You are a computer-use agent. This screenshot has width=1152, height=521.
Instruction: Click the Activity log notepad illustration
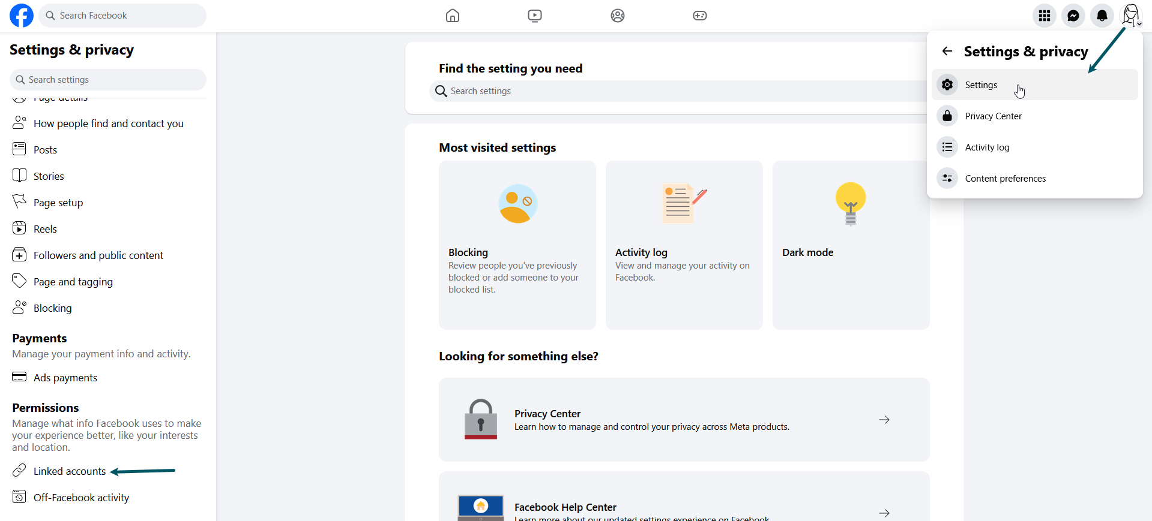(684, 204)
